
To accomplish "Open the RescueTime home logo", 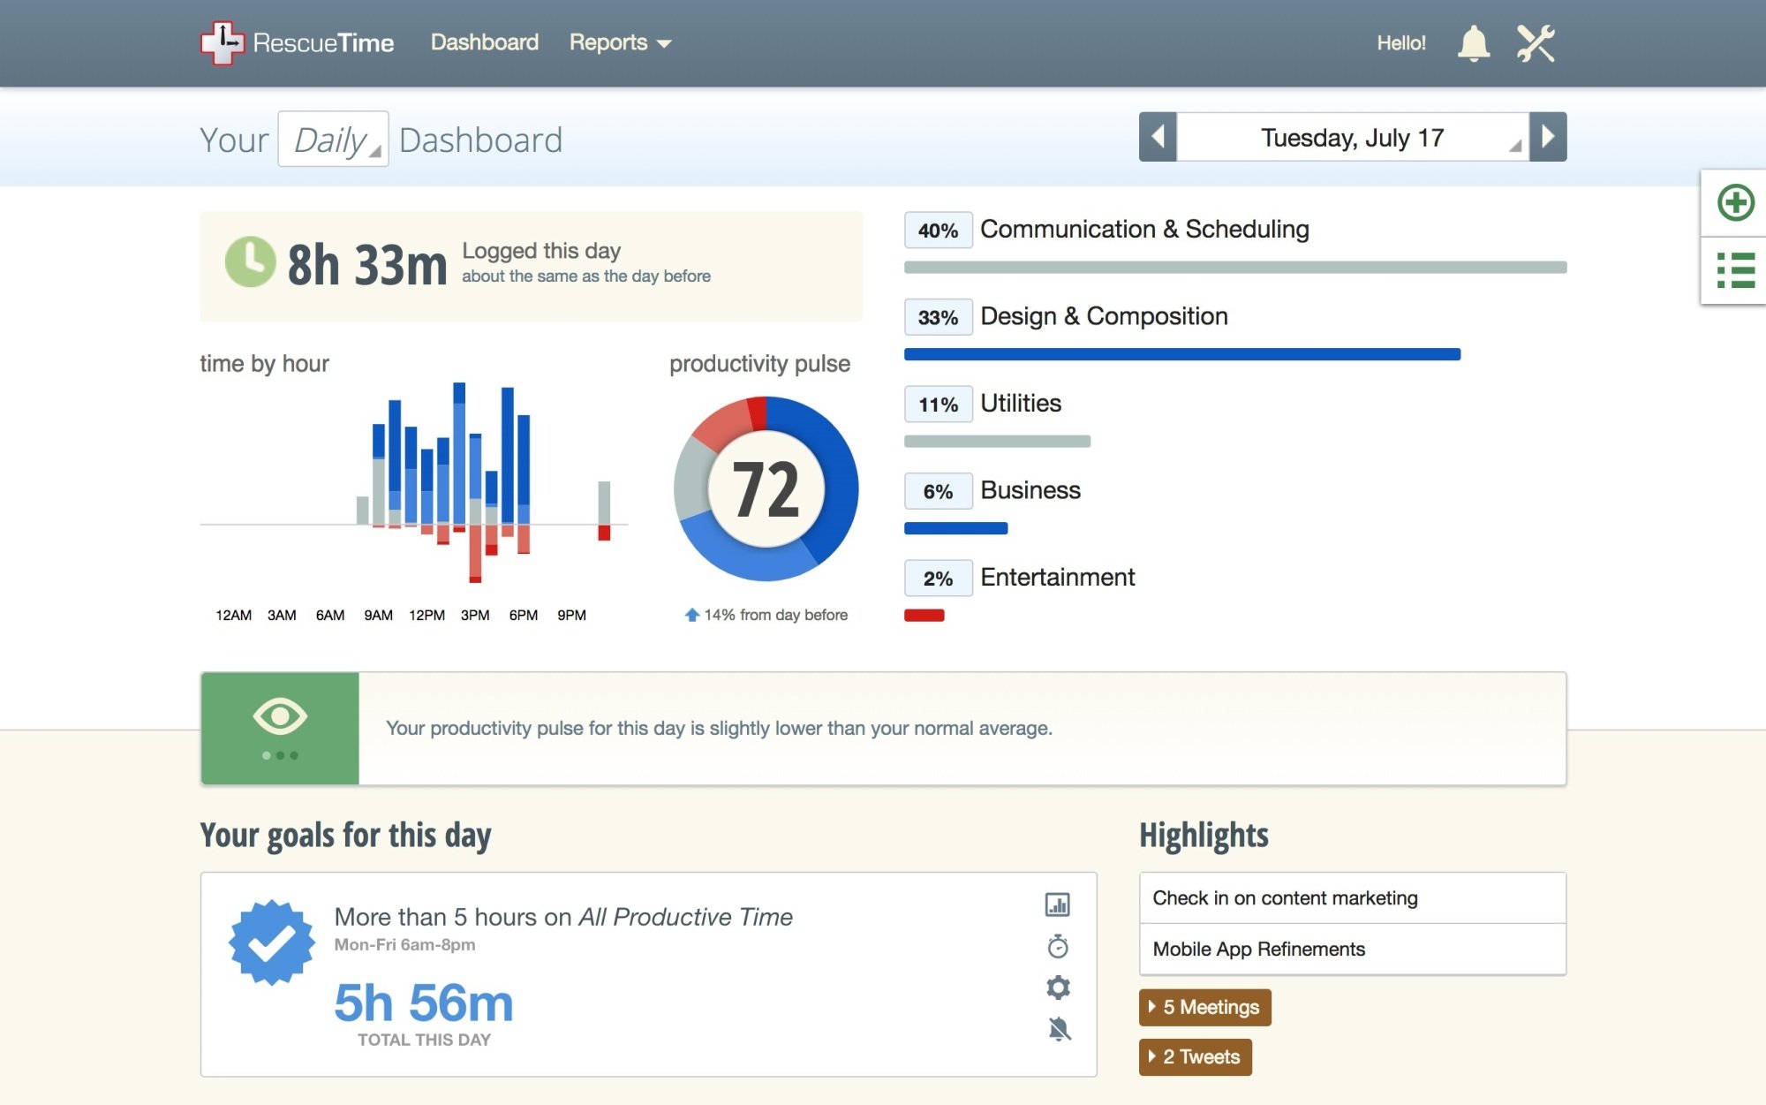I will pos(296,42).
